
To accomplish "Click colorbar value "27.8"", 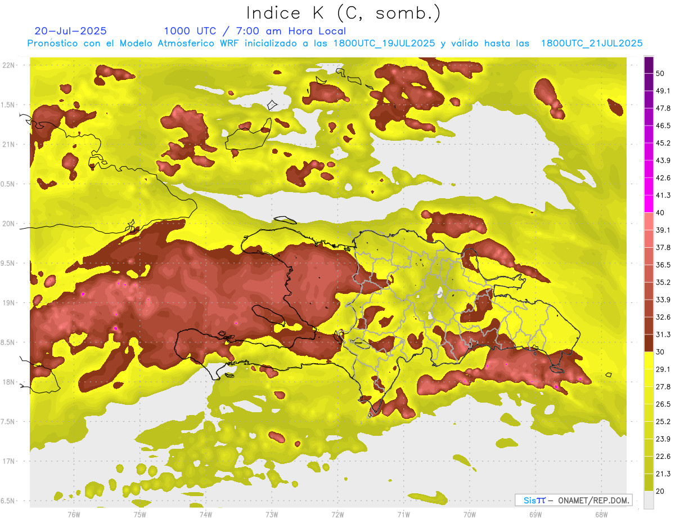I will [663, 386].
